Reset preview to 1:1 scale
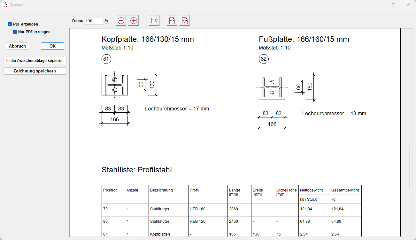The width and height of the screenshot is (416, 240). tap(154, 21)
